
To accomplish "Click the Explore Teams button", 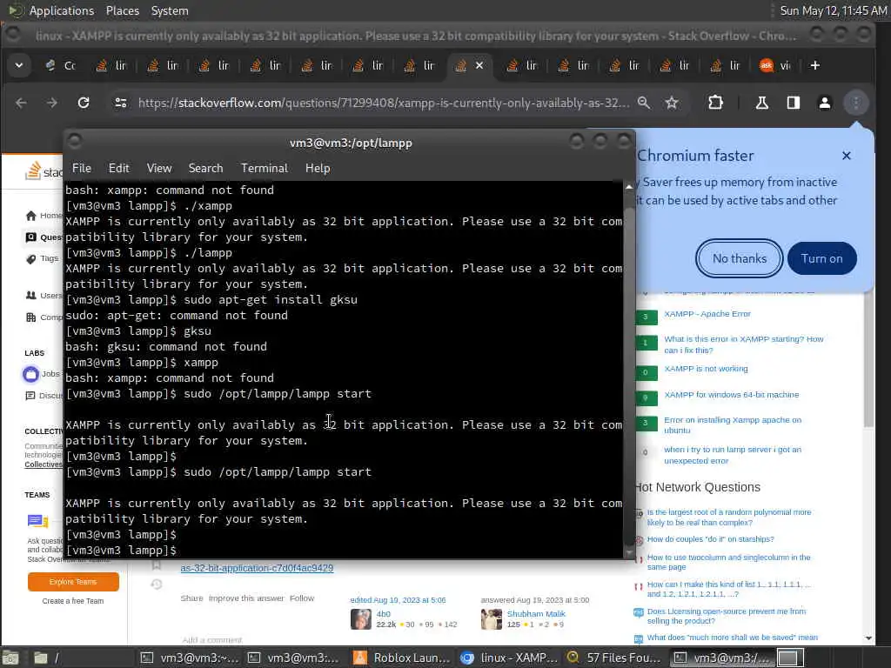I will pos(73,582).
